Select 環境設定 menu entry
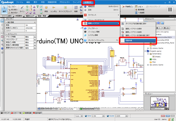Image resolution: width=176 pixels, height=121 pixels. [x=101, y=7]
